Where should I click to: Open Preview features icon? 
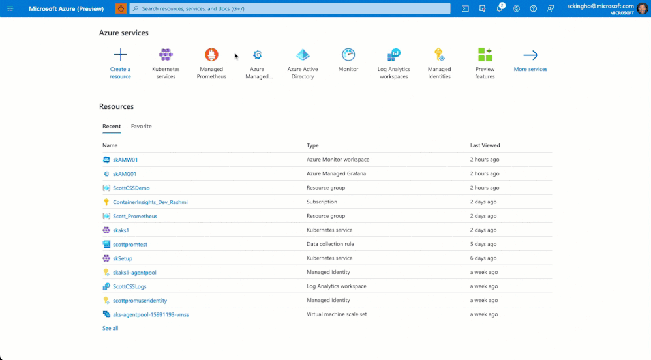tap(485, 54)
